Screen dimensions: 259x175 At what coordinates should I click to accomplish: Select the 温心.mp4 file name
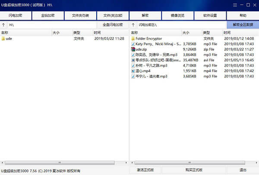143,71
